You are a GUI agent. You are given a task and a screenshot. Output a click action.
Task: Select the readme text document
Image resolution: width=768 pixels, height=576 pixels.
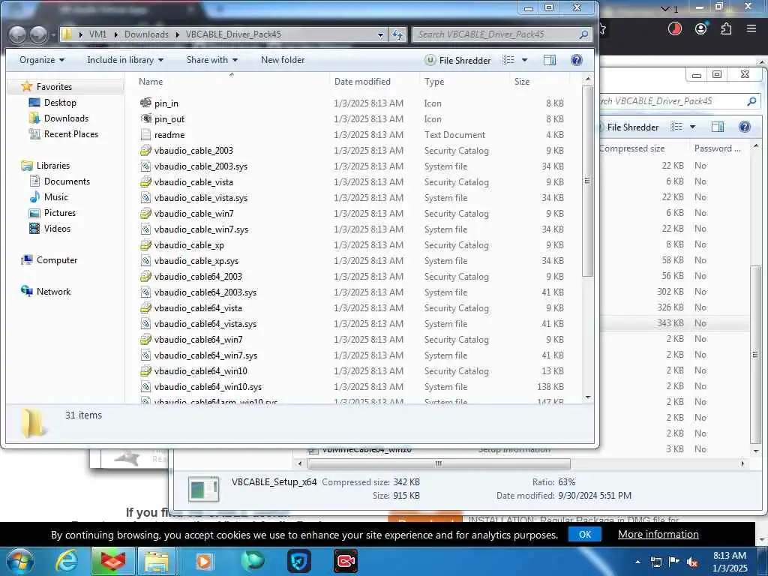tap(169, 135)
